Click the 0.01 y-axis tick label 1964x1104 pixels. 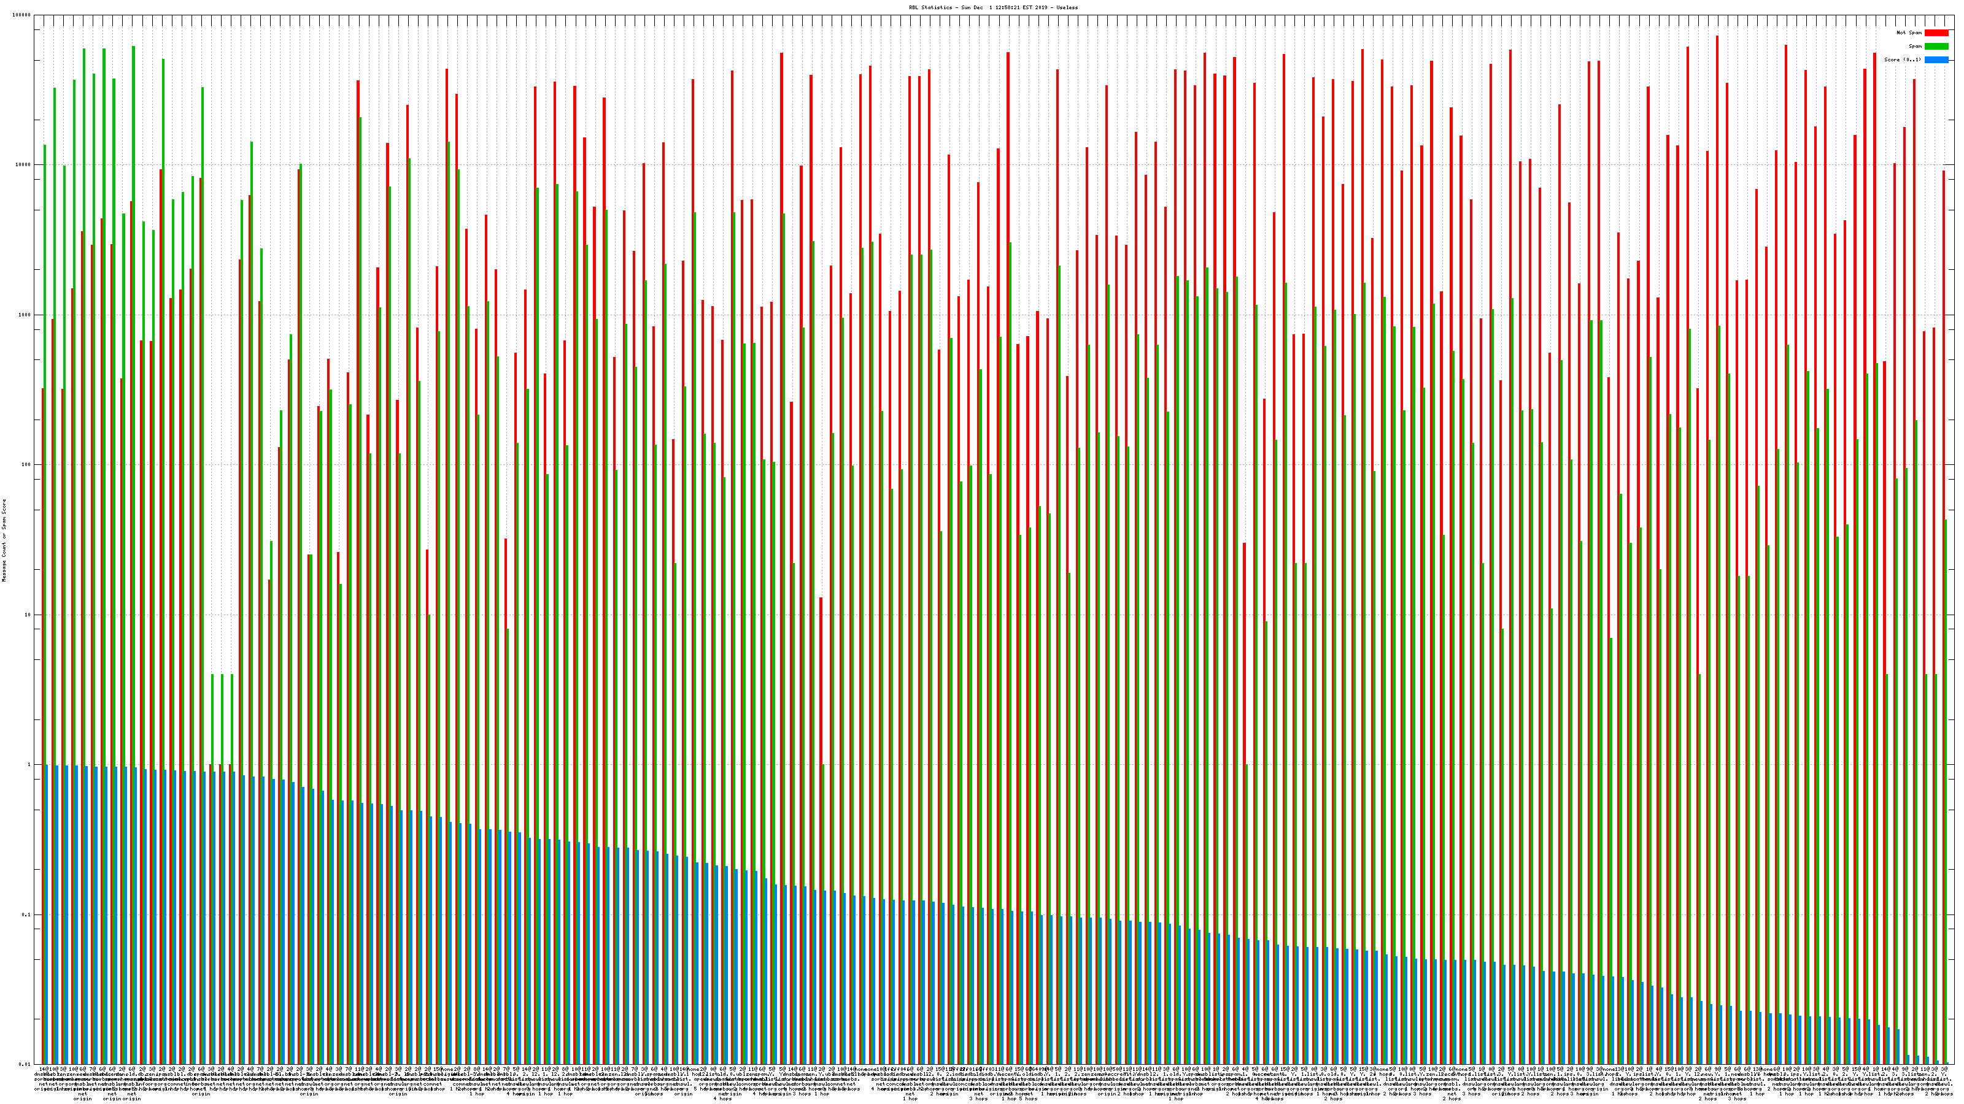click(25, 1064)
